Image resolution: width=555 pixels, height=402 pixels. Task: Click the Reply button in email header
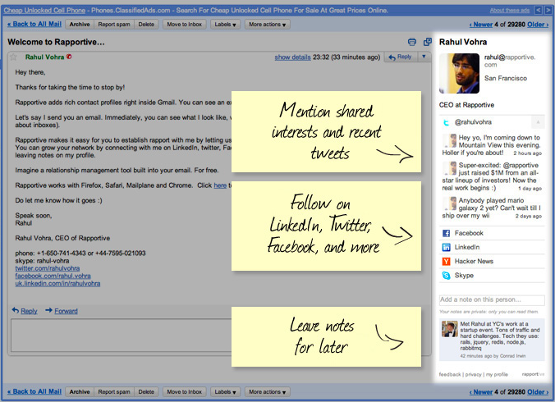point(400,57)
